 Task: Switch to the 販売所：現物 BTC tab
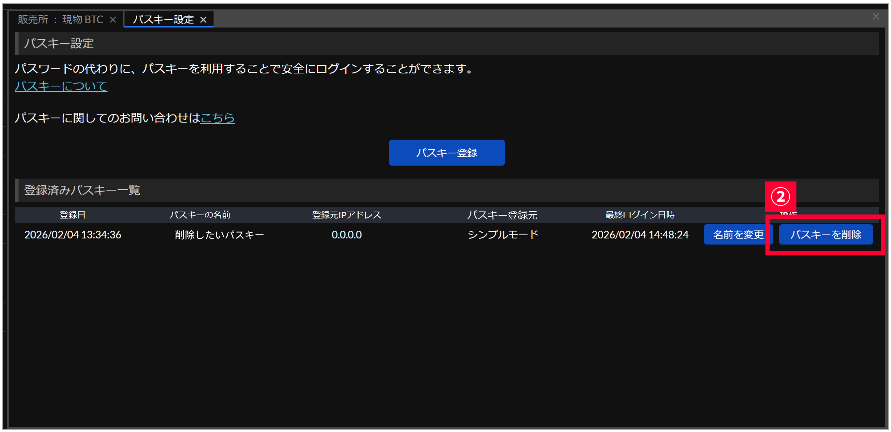click(x=60, y=20)
